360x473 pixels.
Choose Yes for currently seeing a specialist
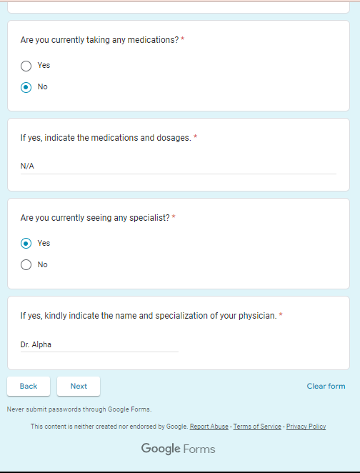(x=26, y=244)
